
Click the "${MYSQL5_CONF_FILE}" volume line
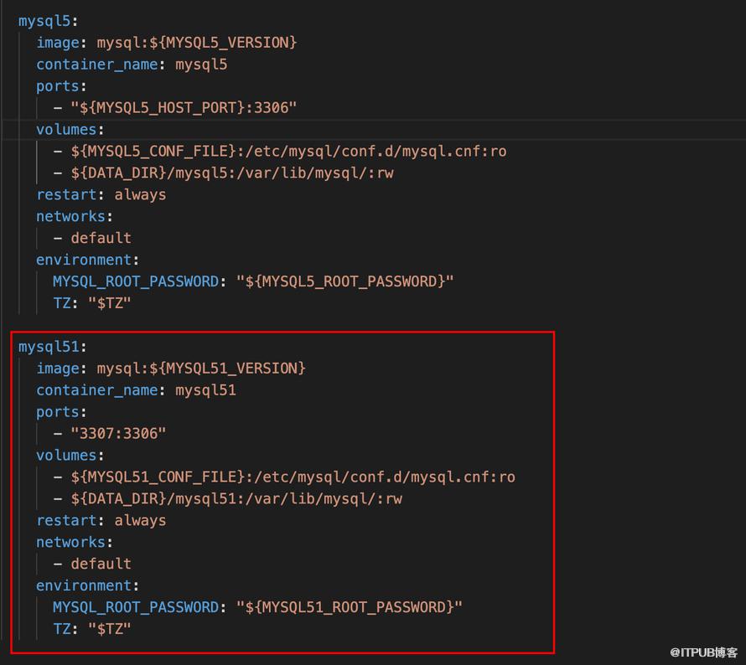280,151
